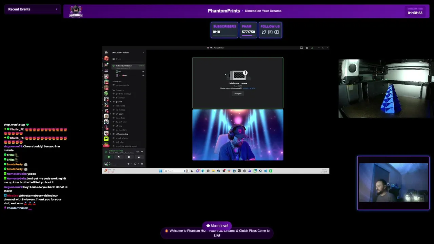Open Discord user settings gear icon

point(142,164)
